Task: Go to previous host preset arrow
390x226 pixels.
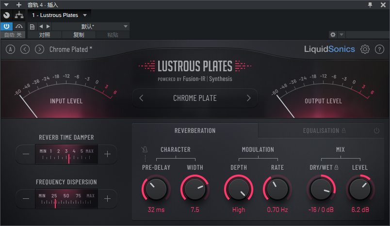Action: pos(41,26)
